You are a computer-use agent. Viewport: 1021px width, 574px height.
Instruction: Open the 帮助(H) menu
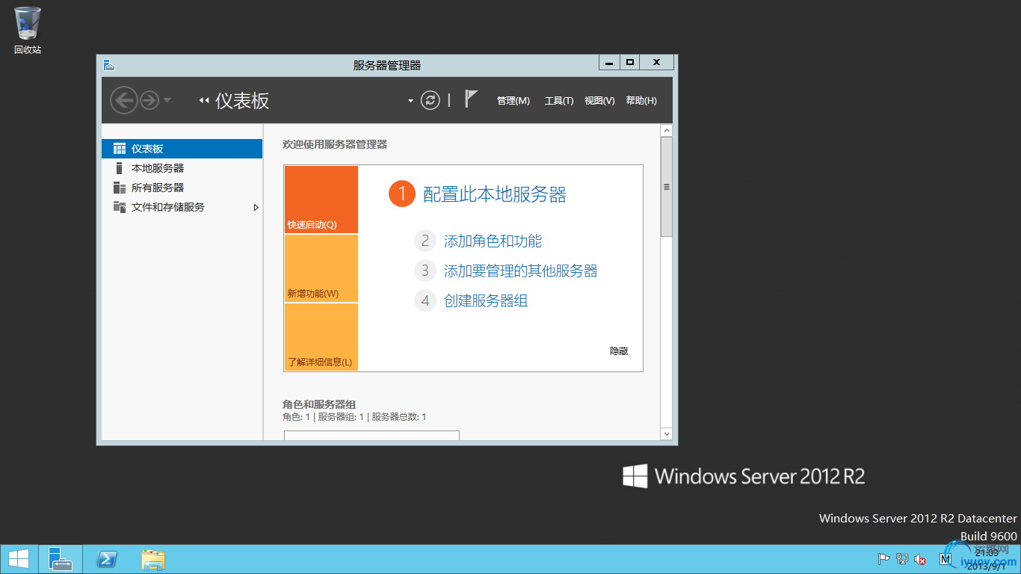[641, 101]
